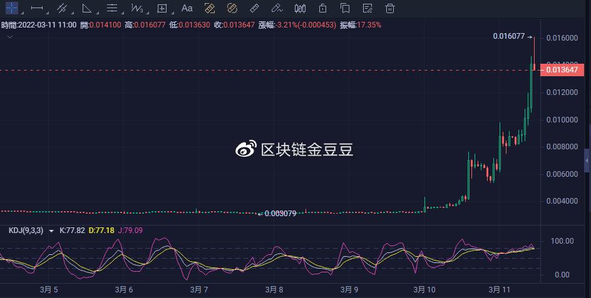
Task: Select the crosshair cursor tool
Action: [12, 9]
